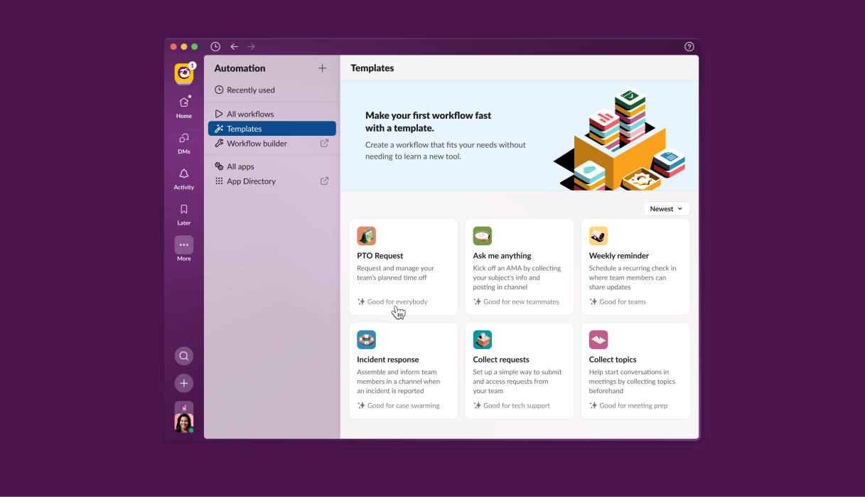The width and height of the screenshot is (865, 497).
Task: Click the Templates page heading
Action: pyautogui.click(x=372, y=68)
